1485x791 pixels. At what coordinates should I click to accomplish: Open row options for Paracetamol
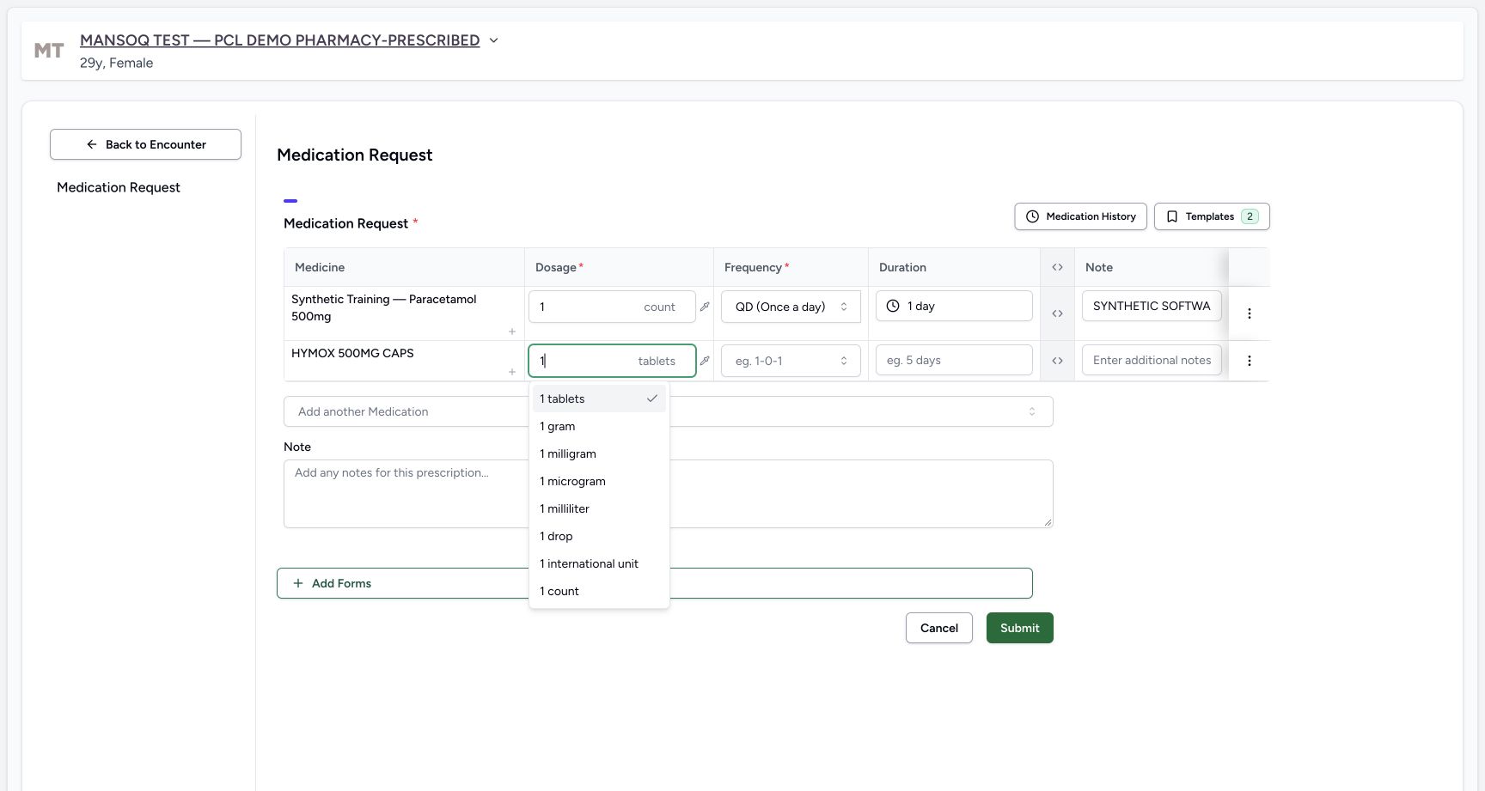click(x=1250, y=313)
